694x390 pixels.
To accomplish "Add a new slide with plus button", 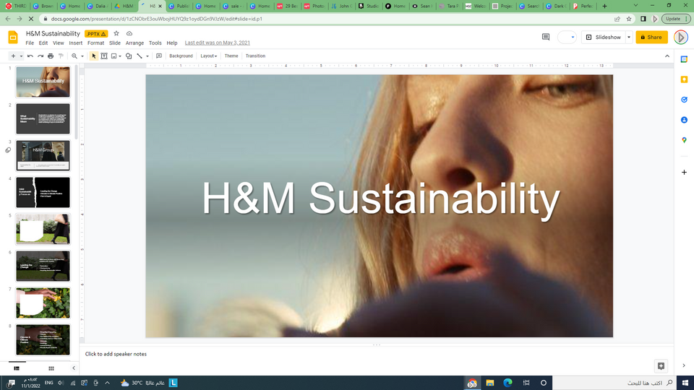I will (x=13, y=56).
